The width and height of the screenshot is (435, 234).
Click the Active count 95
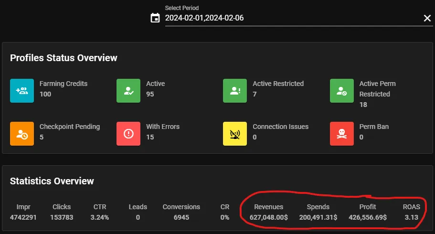click(150, 95)
